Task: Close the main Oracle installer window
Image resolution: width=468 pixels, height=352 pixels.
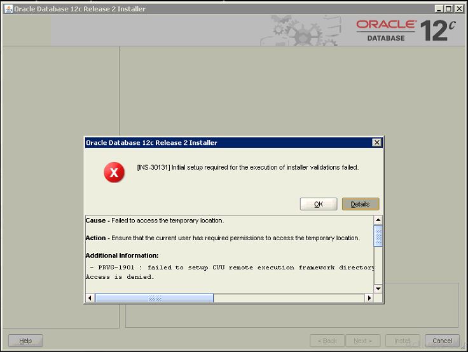Action: 458,9
